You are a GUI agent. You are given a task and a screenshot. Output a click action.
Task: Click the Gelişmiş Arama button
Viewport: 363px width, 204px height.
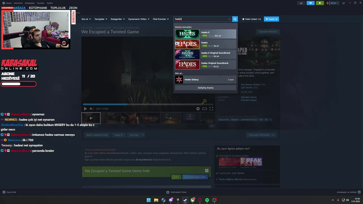pyautogui.click(x=206, y=88)
